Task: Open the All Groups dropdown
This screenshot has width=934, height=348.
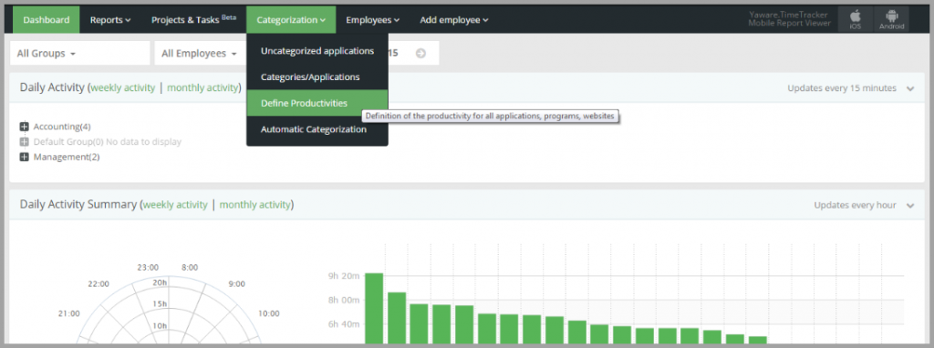Action: [x=80, y=53]
